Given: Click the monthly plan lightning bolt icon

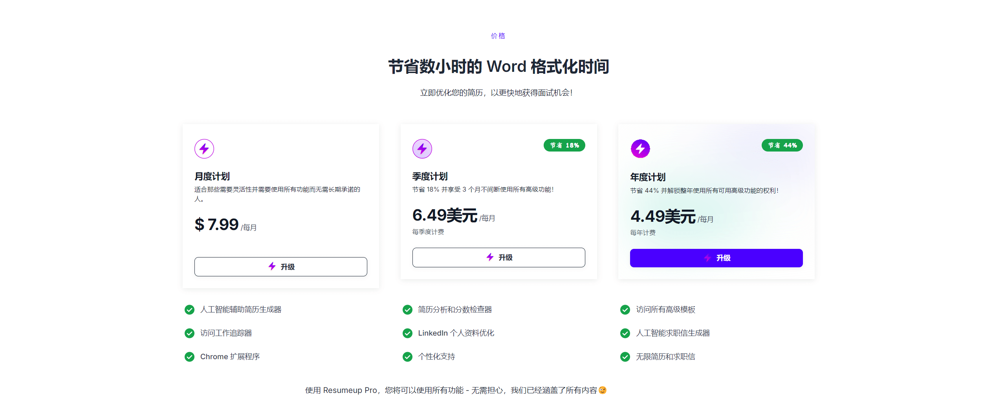Looking at the screenshot, I should [204, 149].
